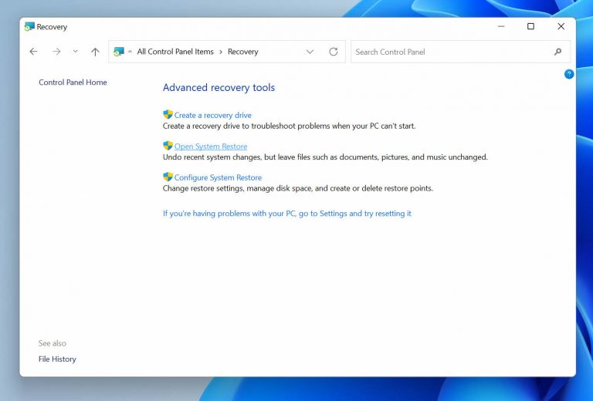Go up one level with up arrow
Viewport: 593px width, 401px height.
[x=95, y=52]
